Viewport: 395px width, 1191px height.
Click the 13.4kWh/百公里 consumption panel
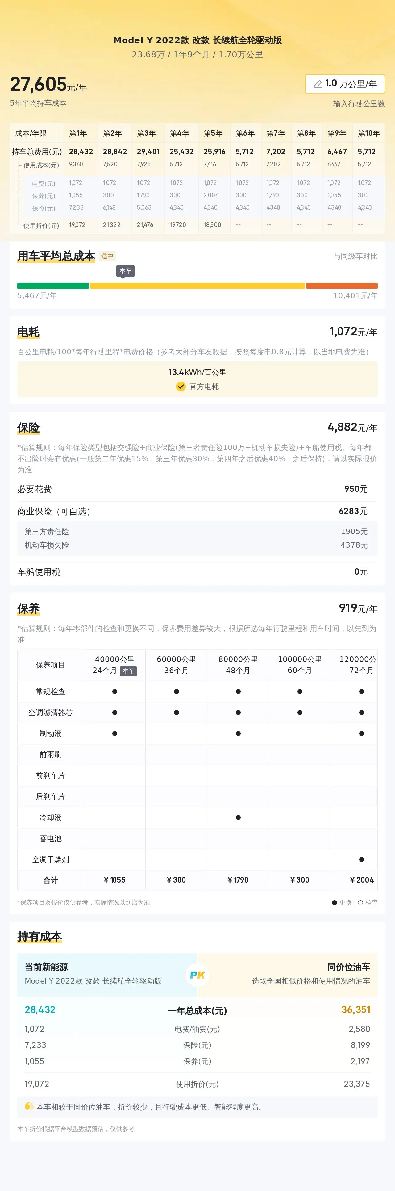[x=197, y=379]
